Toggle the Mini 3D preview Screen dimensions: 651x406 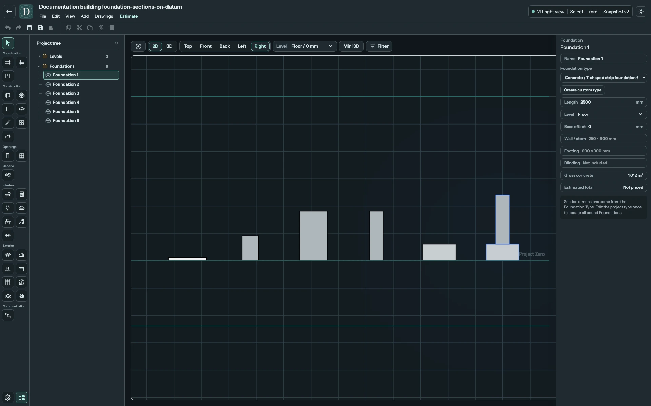click(x=351, y=46)
